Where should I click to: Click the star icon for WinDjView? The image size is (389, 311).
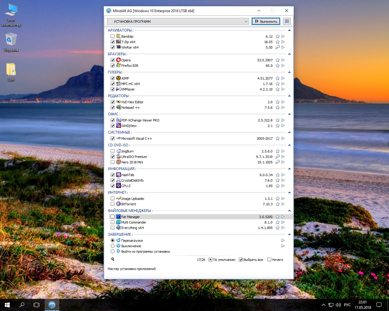[277, 126]
